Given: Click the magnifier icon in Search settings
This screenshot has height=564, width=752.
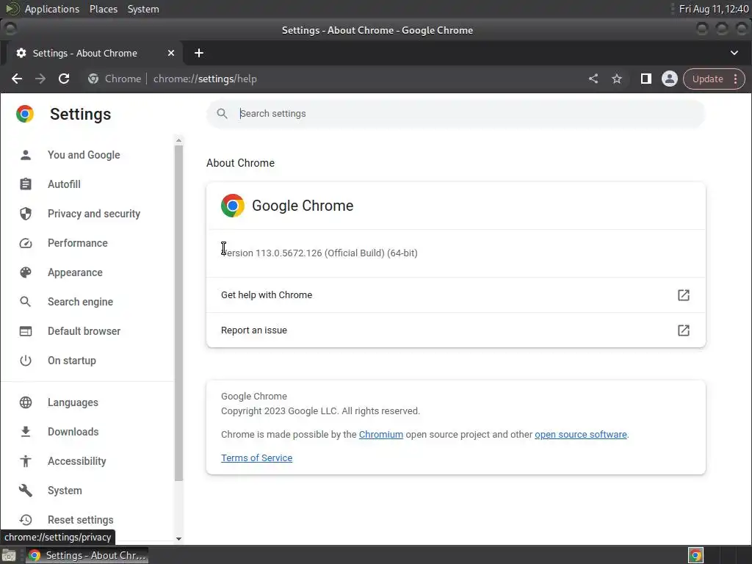Looking at the screenshot, I should [x=222, y=114].
